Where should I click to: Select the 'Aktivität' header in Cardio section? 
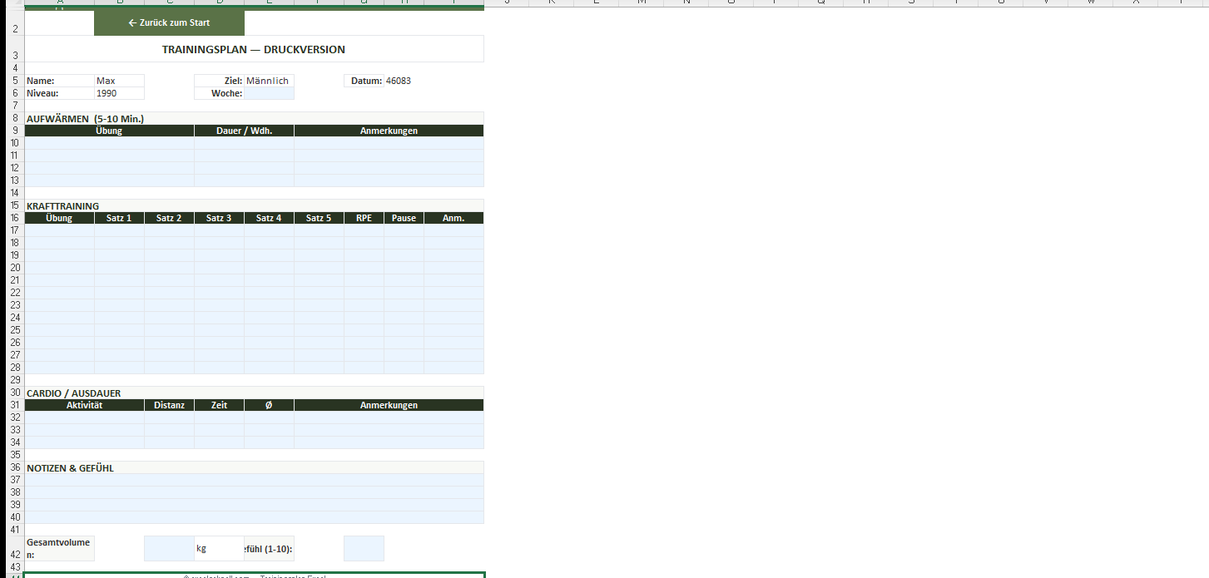pyautogui.click(x=84, y=405)
